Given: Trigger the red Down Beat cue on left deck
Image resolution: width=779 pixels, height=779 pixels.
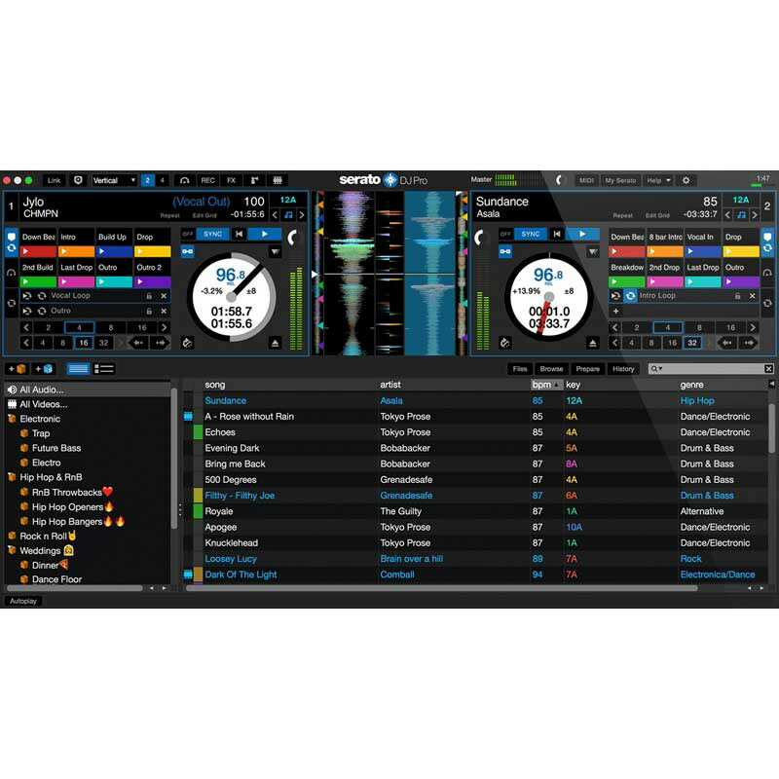Looking at the screenshot, I should (x=38, y=251).
